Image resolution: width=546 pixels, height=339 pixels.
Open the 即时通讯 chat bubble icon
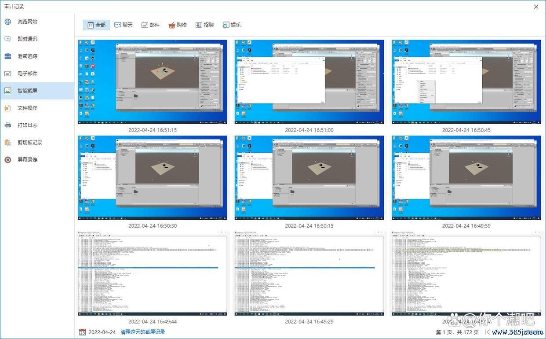click(8, 39)
